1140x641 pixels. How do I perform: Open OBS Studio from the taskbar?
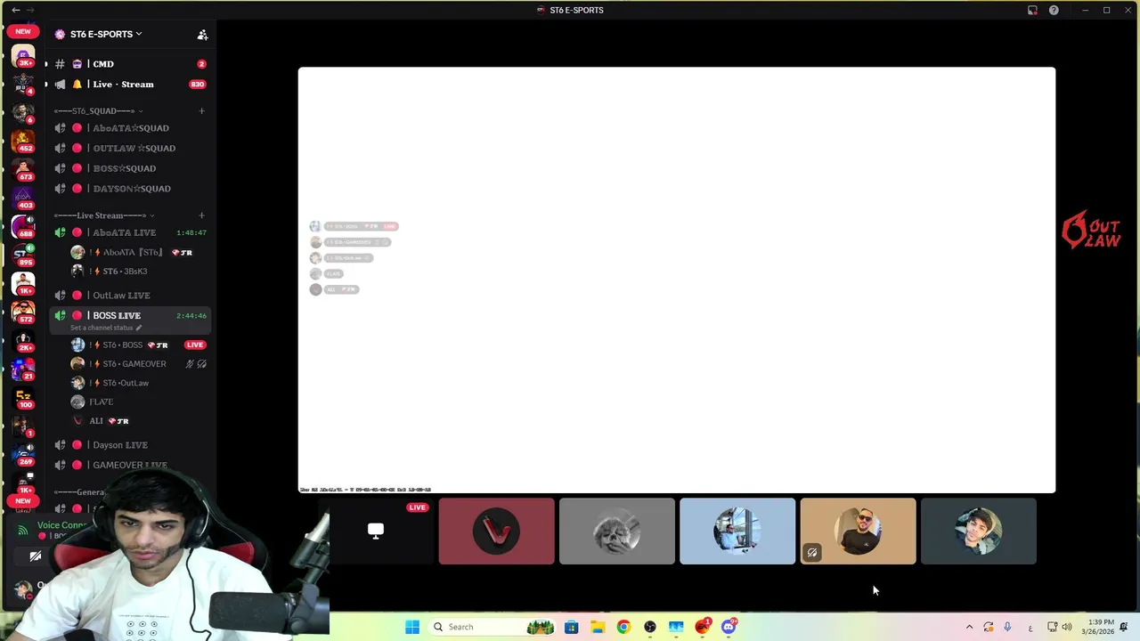click(x=650, y=627)
